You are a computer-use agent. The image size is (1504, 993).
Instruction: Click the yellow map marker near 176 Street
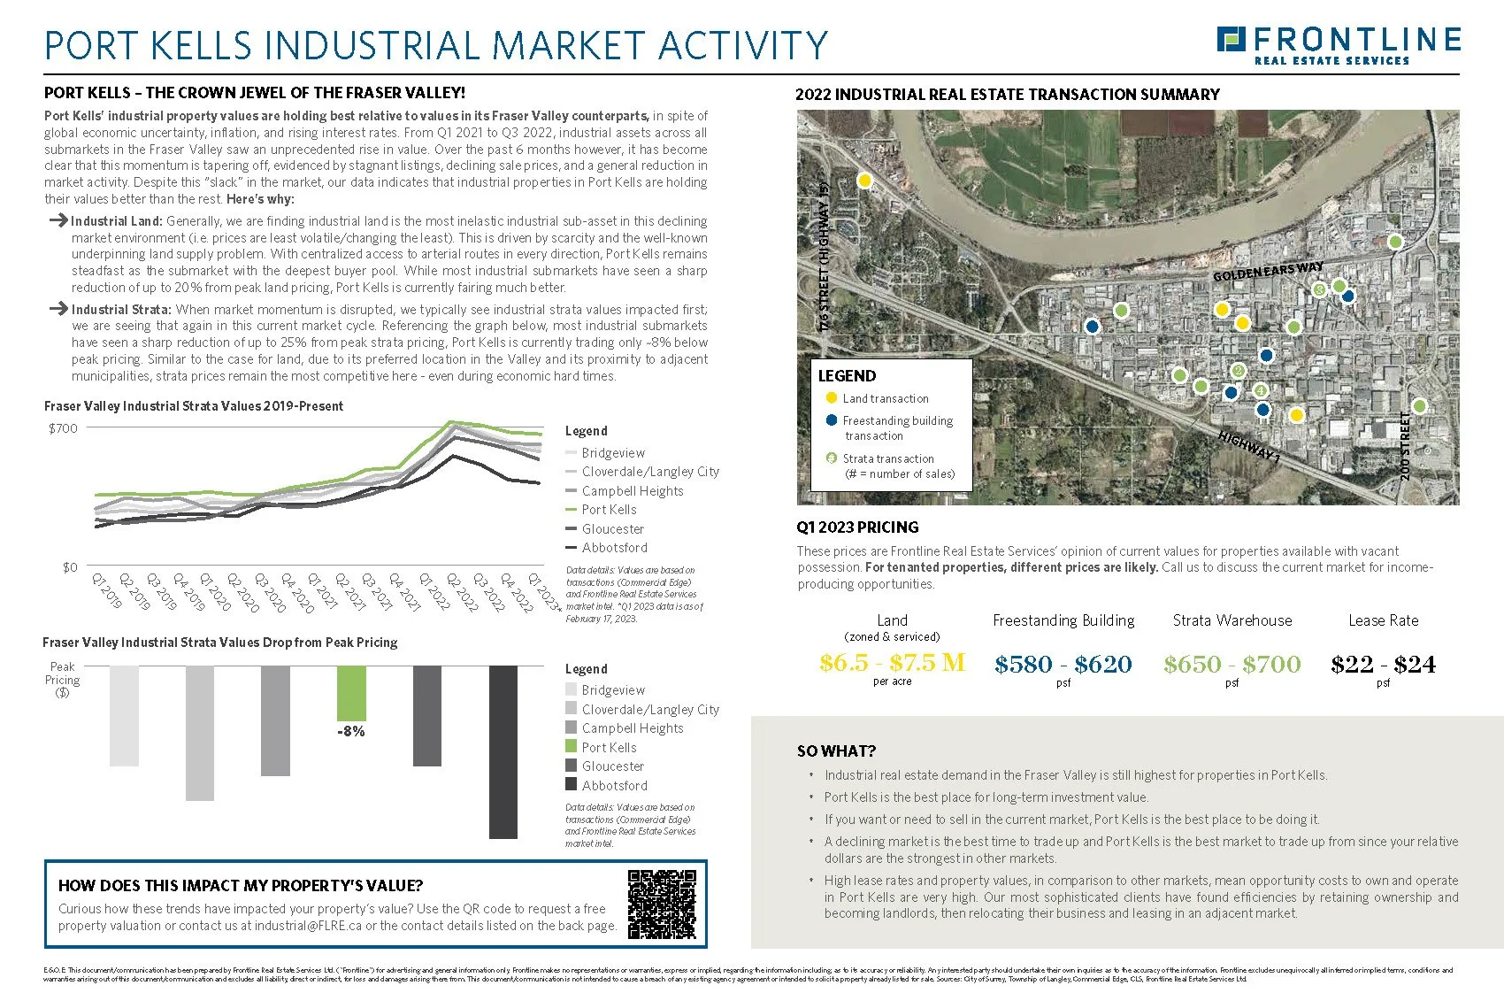click(x=864, y=181)
